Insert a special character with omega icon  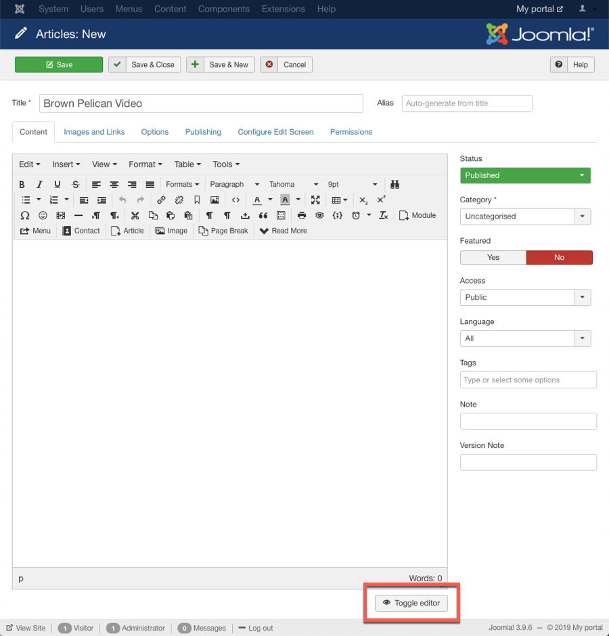[25, 215]
